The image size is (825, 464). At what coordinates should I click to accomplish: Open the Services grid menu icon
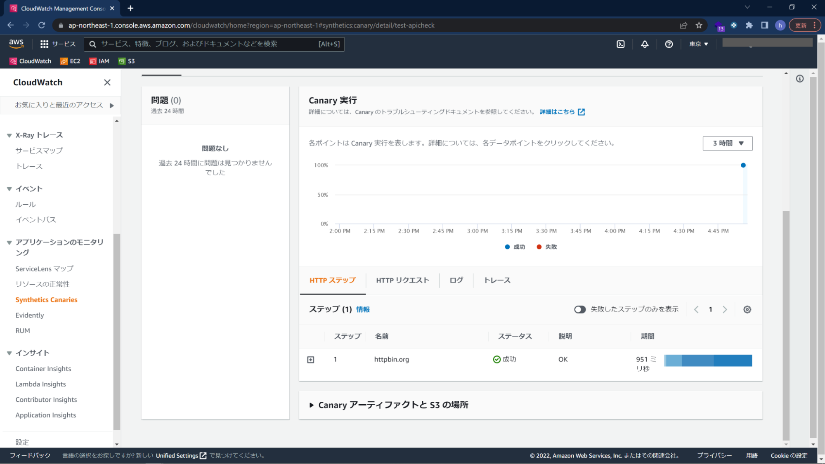tap(44, 44)
